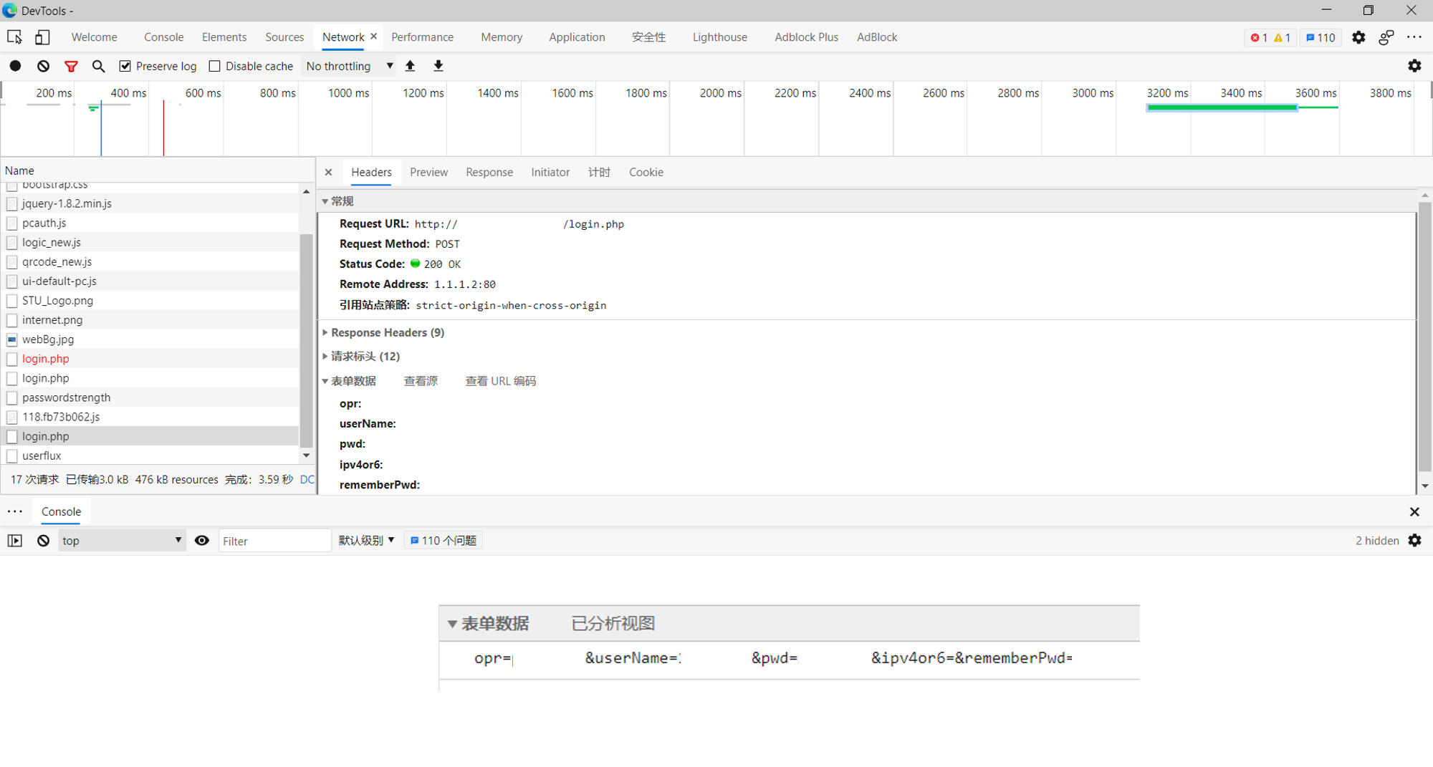Image resolution: width=1433 pixels, height=767 pixels.
Task: Clear the network log
Action: [x=44, y=66]
